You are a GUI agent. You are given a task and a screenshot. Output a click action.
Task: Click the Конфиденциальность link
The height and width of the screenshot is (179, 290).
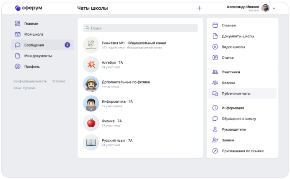pyautogui.click(x=30, y=81)
